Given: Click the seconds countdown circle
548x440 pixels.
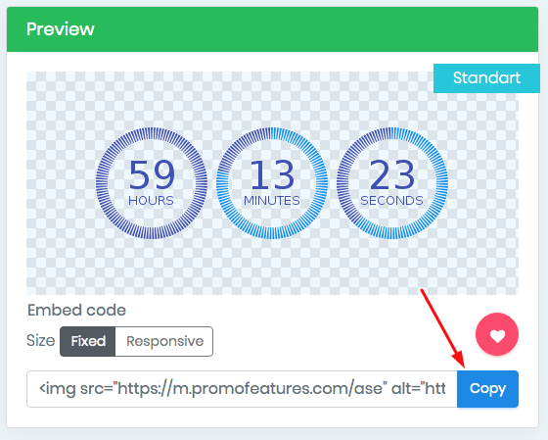Looking at the screenshot, I should coord(392,183).
